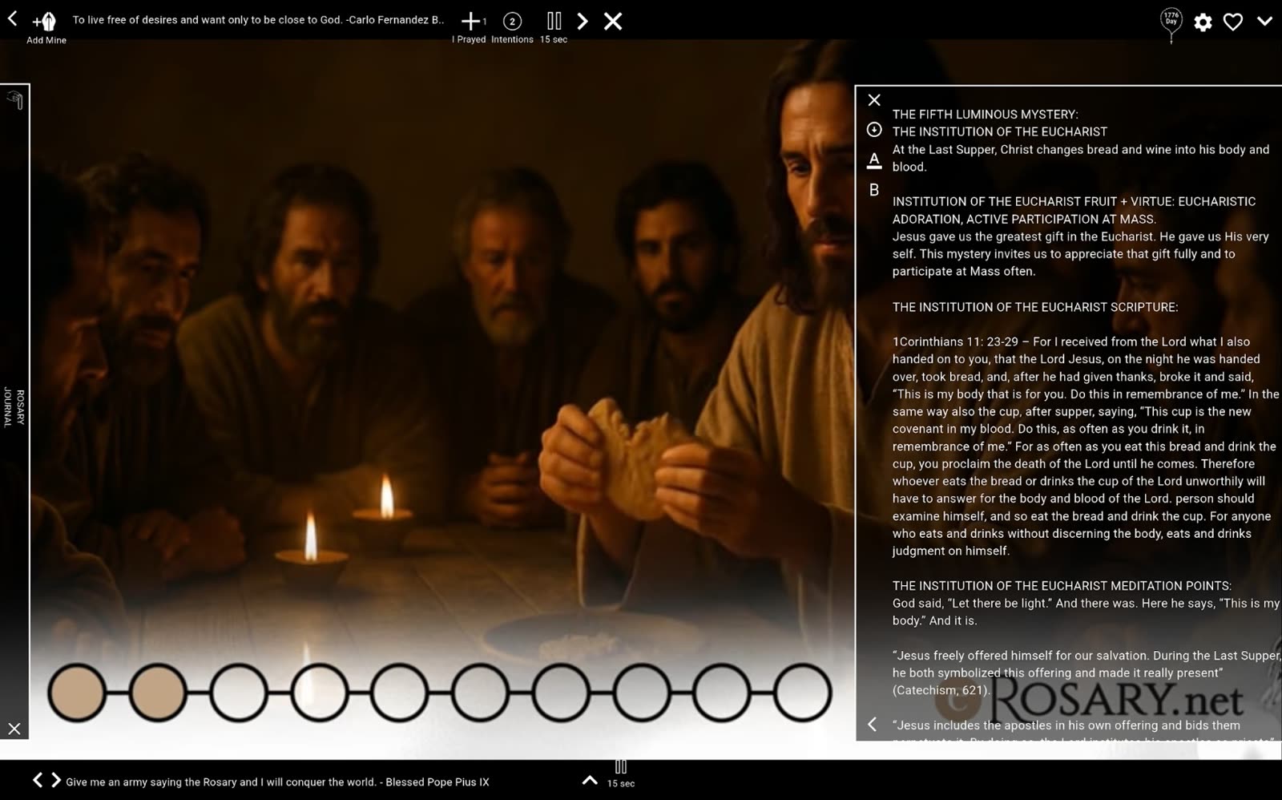Open the 1776 Day balloon icon
This screenshot has height=800, width=1282.
tap(1171, 24)
